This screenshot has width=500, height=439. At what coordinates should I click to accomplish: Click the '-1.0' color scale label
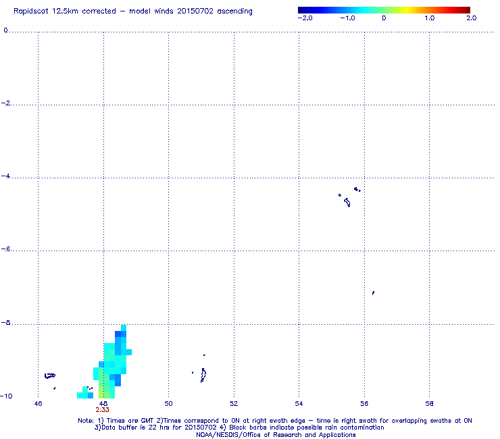(347, 18)
